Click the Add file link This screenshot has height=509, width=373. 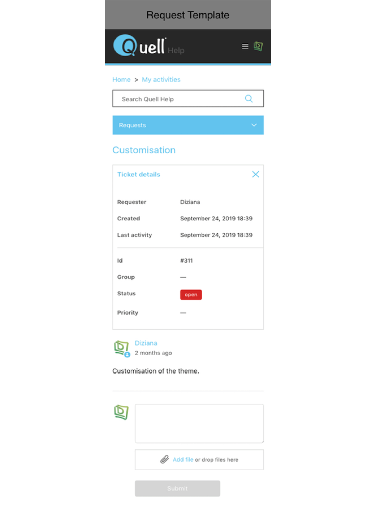click(x=183, y=459)
